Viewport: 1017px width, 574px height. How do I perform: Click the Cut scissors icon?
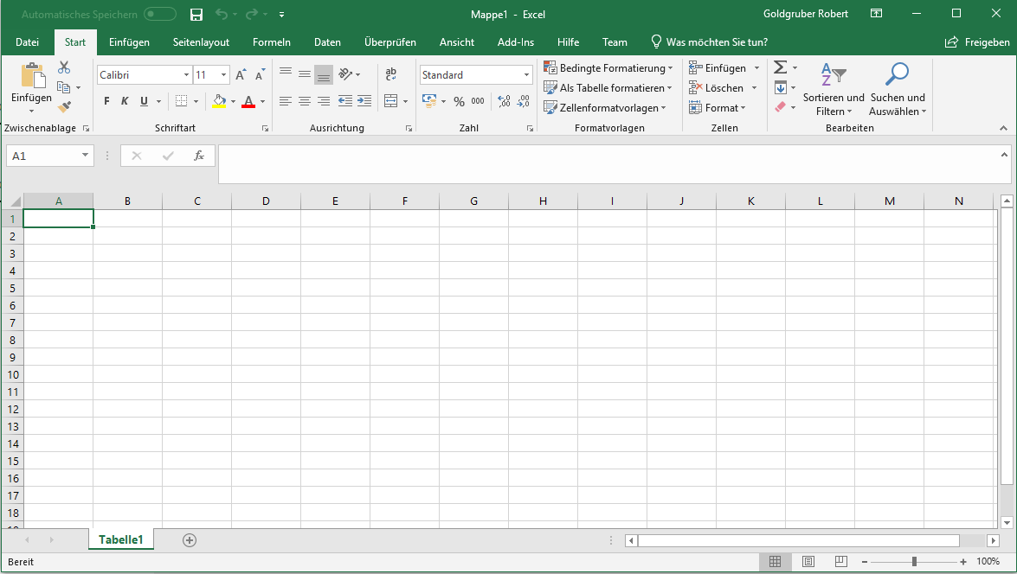[x=64, y=67]
